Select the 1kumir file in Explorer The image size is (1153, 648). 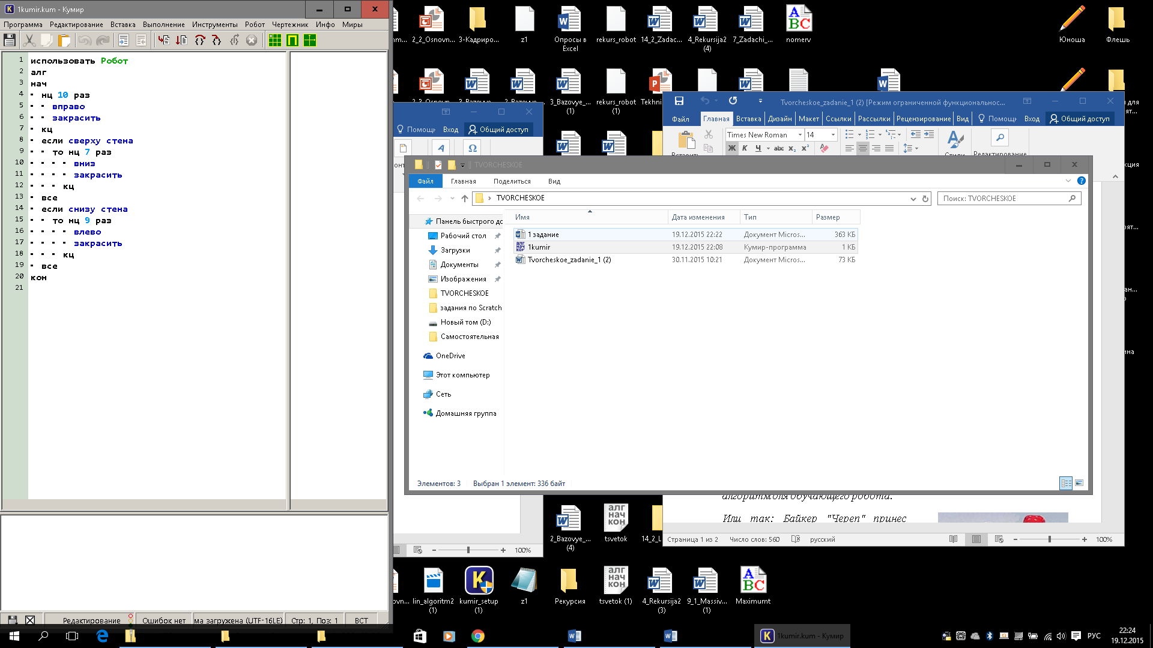tap(539, 247)
